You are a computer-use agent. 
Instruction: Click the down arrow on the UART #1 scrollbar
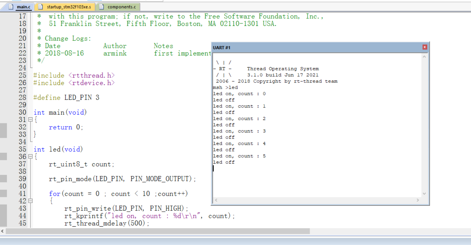click(424, 193)
